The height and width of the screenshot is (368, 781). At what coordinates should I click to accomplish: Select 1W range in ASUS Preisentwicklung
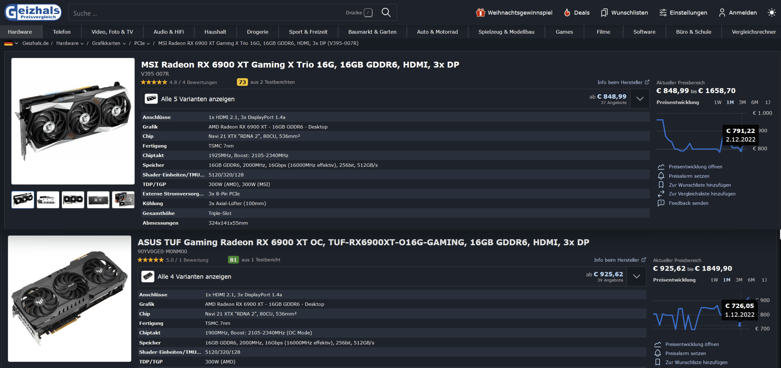714,280
